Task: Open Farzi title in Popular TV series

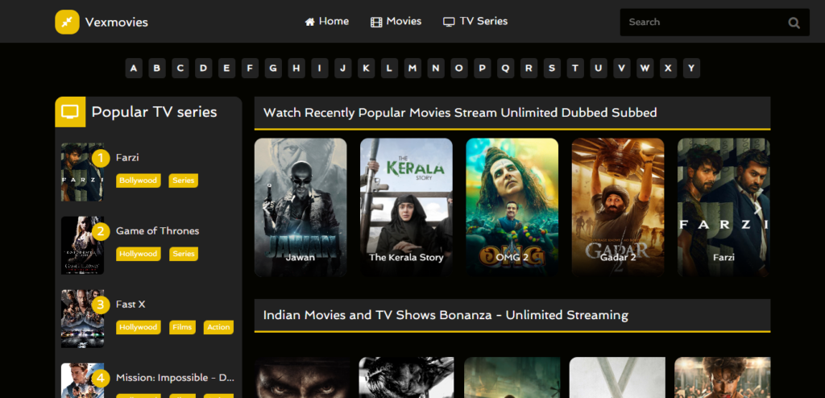Action: click(x=127, y=157)
